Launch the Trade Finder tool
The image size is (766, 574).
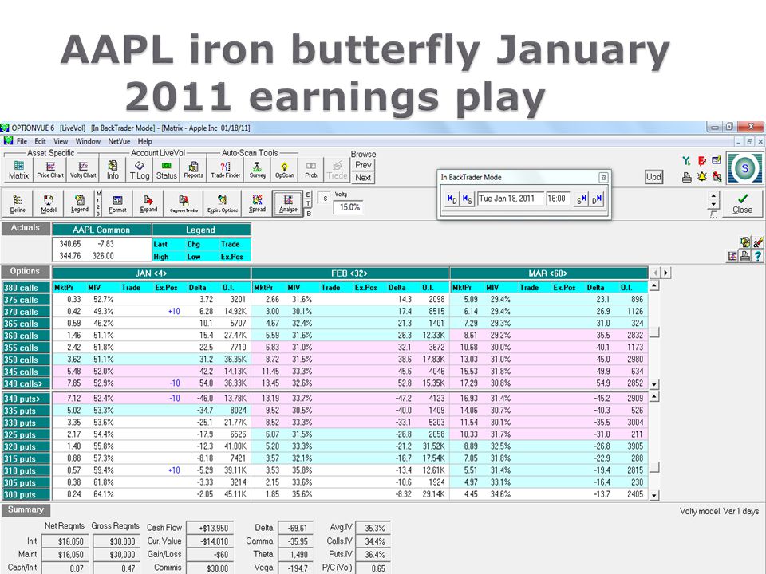[x=226, y=171]
